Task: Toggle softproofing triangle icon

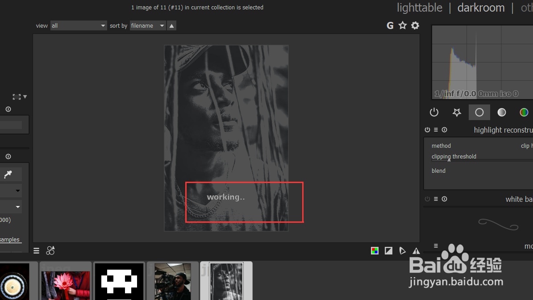Action: tap(403, 251)
